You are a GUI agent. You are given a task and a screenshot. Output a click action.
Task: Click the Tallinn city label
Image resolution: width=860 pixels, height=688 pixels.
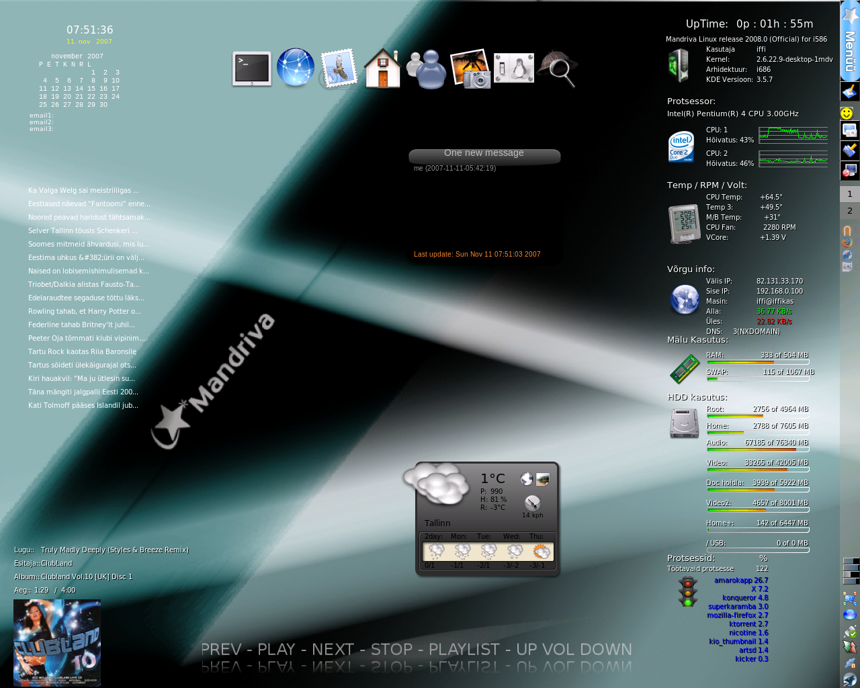pos(437,523)
